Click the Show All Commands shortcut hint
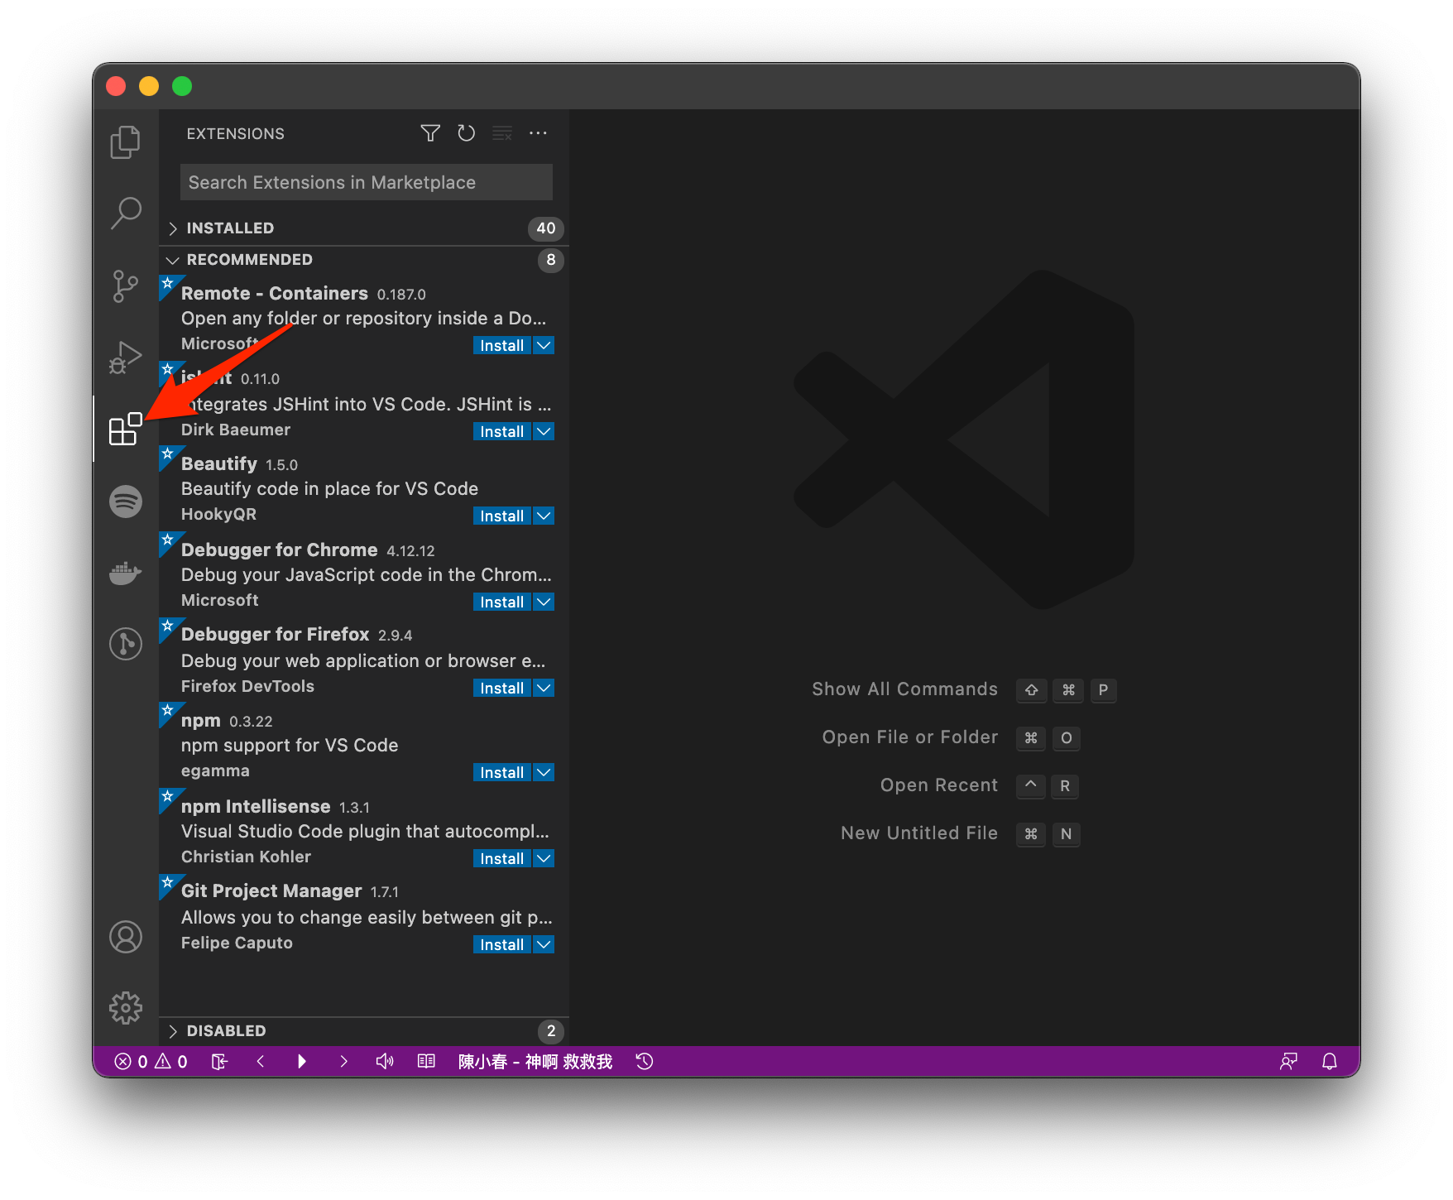This screenshot has width=1453, height=1200. 904,689
